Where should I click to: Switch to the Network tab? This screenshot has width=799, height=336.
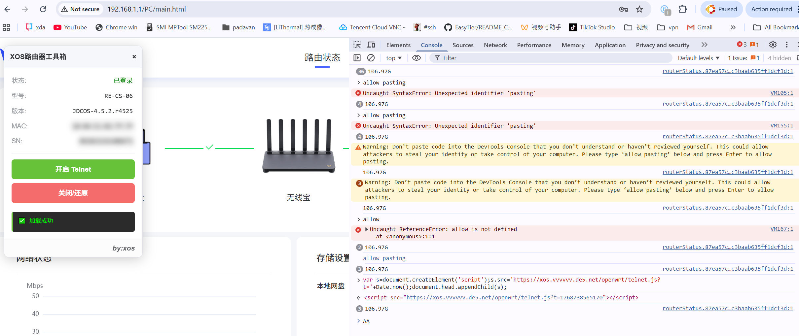pos(495,45)
